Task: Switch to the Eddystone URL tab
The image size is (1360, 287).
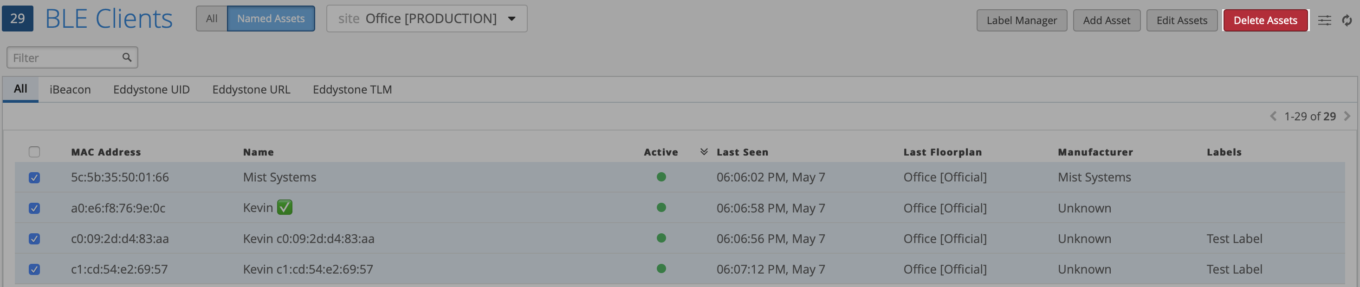Action: tap(251, 89)
